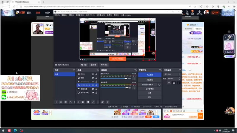Pop out the 混音器 dock panel icon
Image resolution: width=237 pixels, height=133 pixels.
135,70
